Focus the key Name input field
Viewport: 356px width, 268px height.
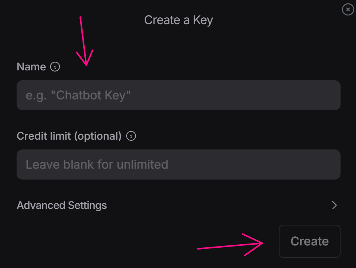[179, 95]
